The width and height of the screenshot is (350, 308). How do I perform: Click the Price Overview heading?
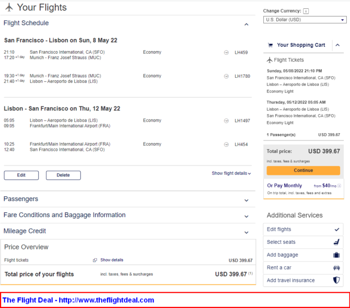coord(26,247)
